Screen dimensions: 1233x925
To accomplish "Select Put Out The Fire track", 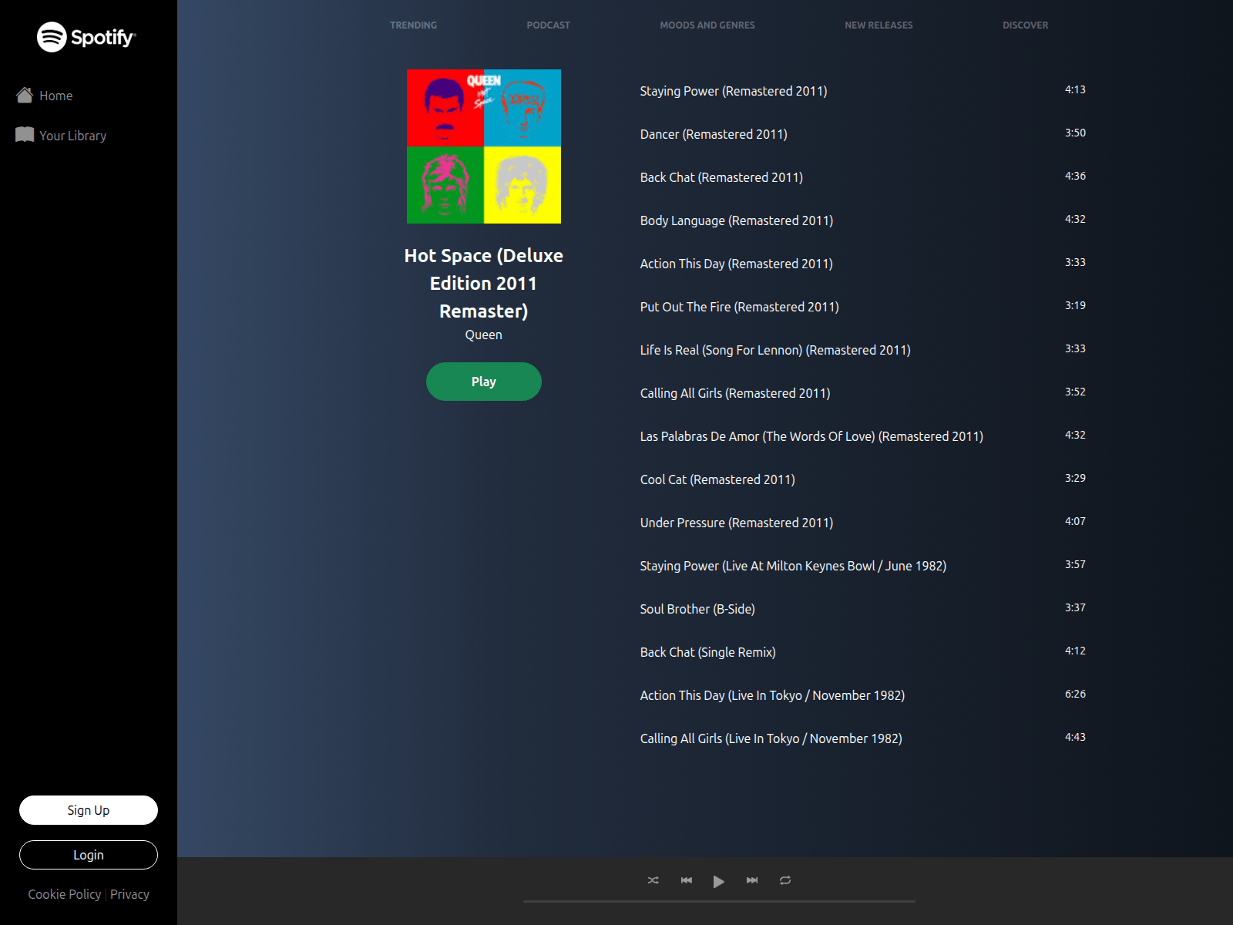I will point(740,307).
